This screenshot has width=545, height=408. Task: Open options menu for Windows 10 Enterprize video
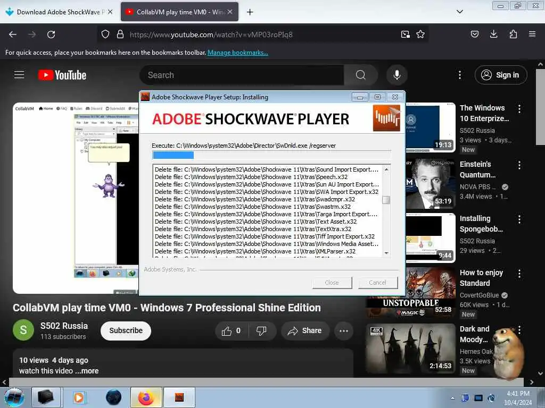coord(519,109)
